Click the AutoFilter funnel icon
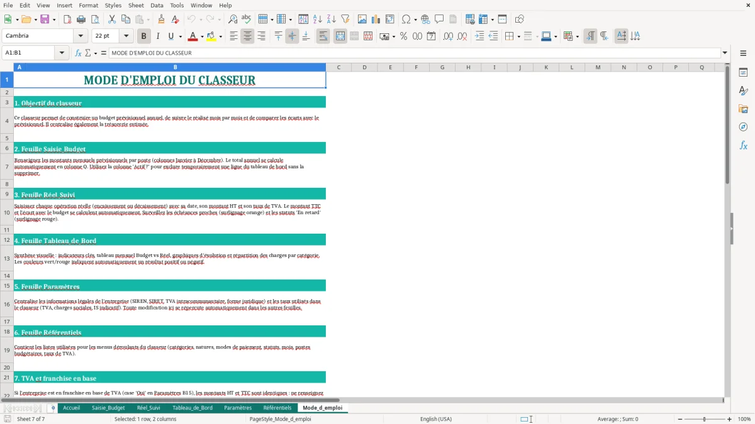 pos(345,19)
